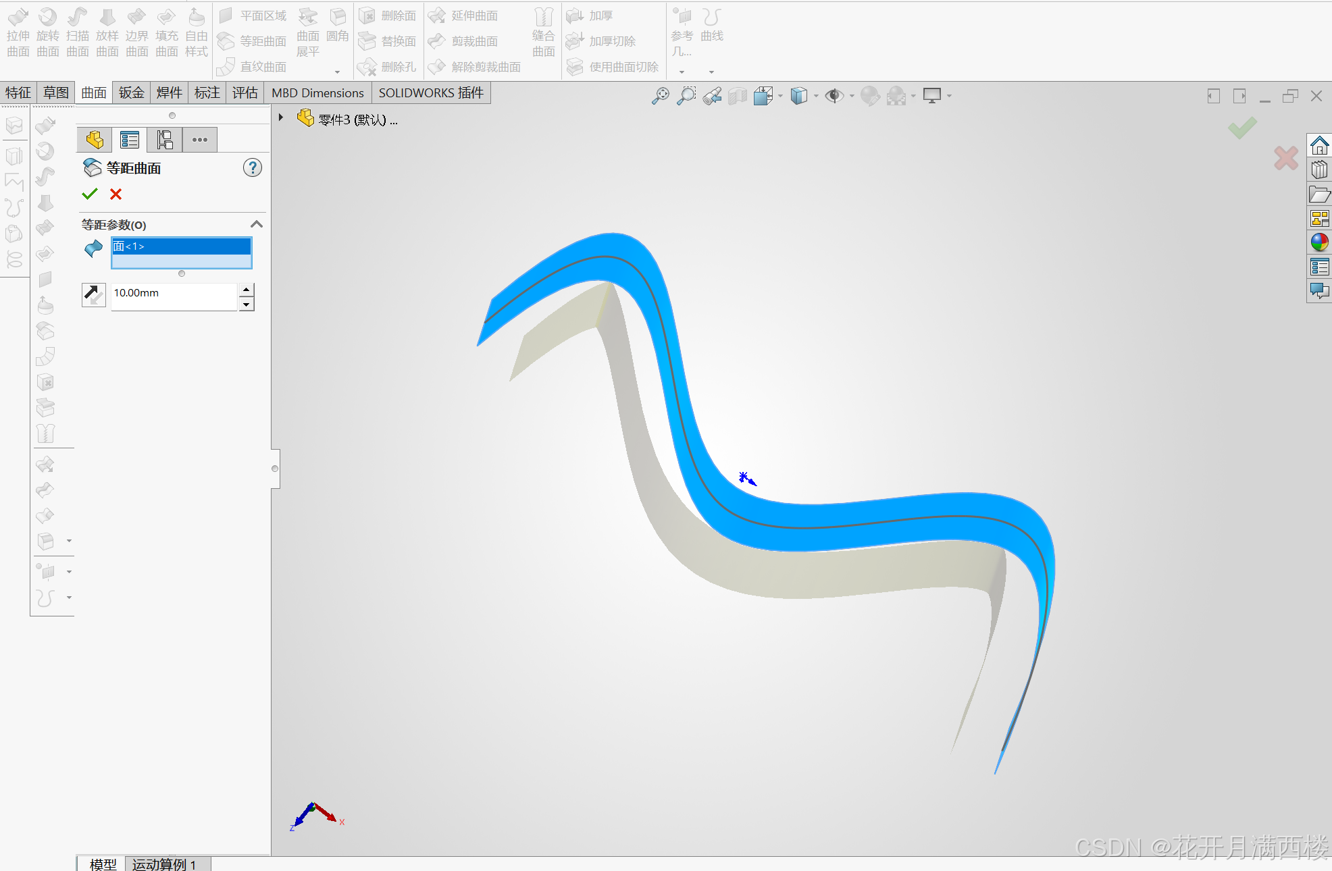
Task: Click the Filled Surface (填充曲面) ribbon tool
Action: click(x=167, y=32)
